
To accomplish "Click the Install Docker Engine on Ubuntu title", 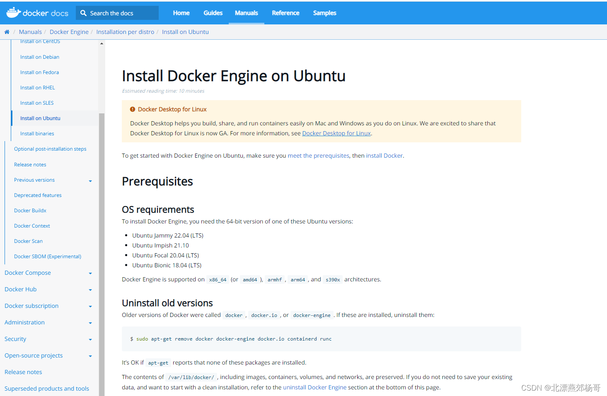I will click(234, 76).
